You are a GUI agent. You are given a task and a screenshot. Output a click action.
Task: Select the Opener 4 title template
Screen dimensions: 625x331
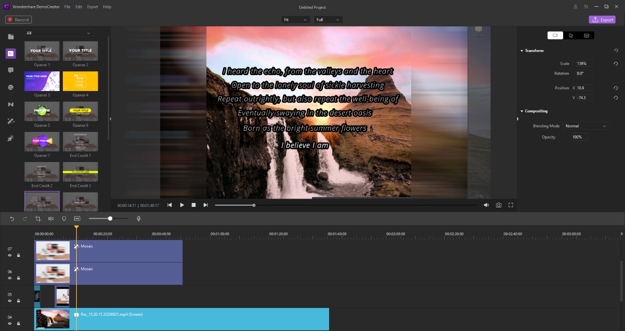click(80, 81)
